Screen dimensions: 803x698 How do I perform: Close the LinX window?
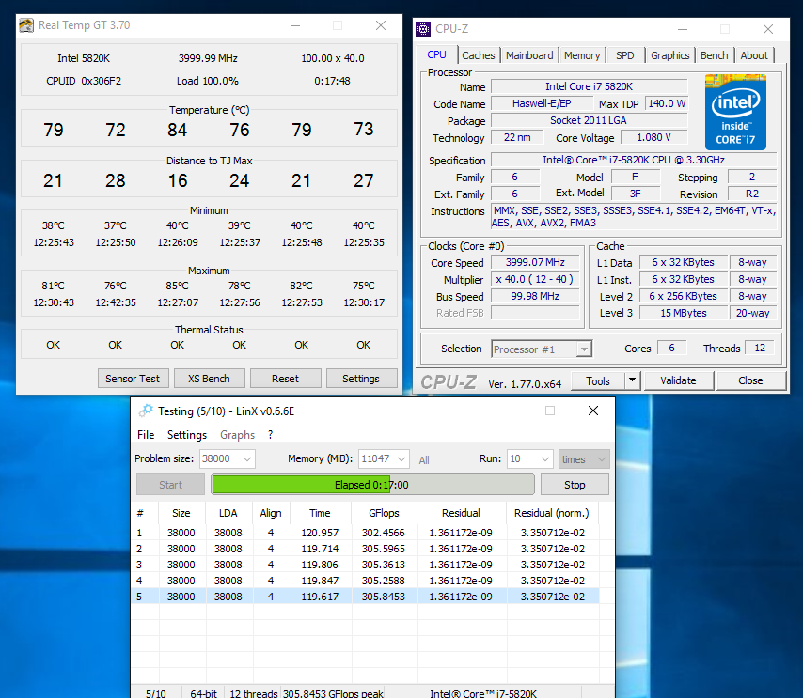pyautogui.click(x=593, y=411)
